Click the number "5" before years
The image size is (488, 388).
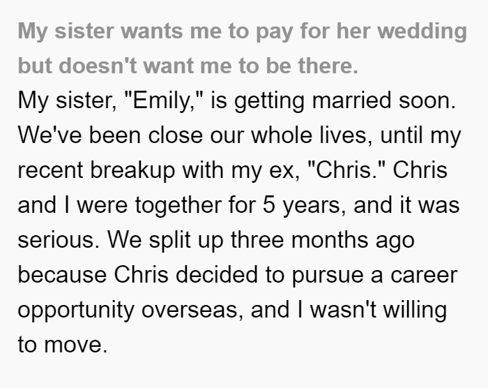[x=269, y=205]
